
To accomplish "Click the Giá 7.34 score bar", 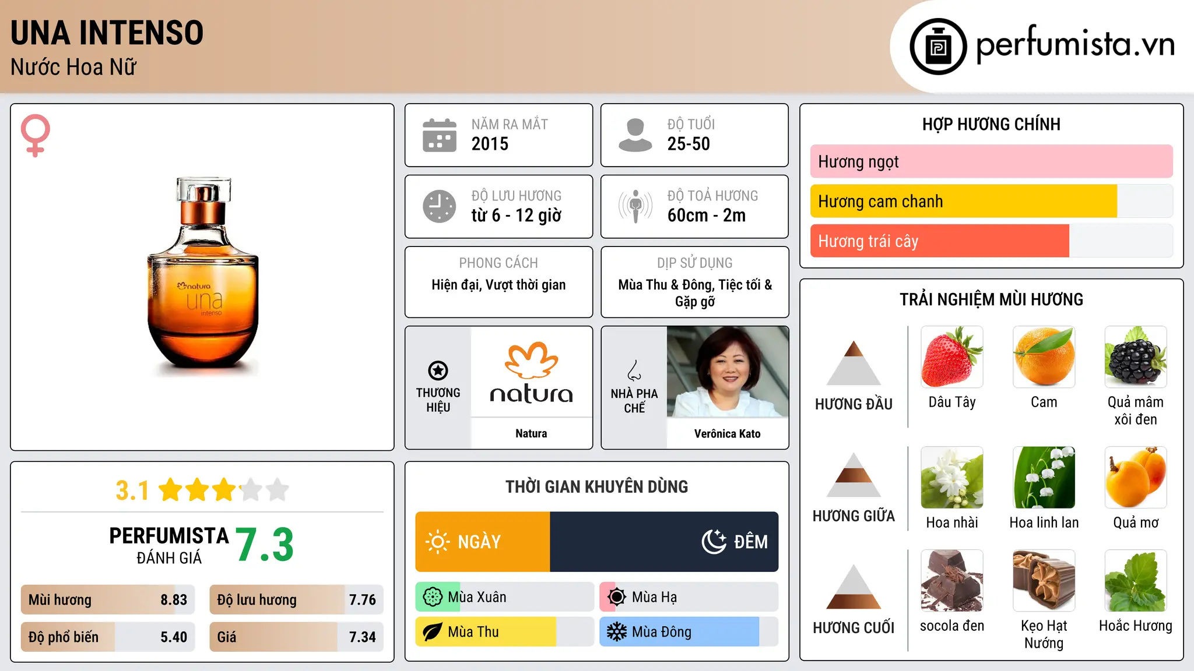I will tap(296, 637).
